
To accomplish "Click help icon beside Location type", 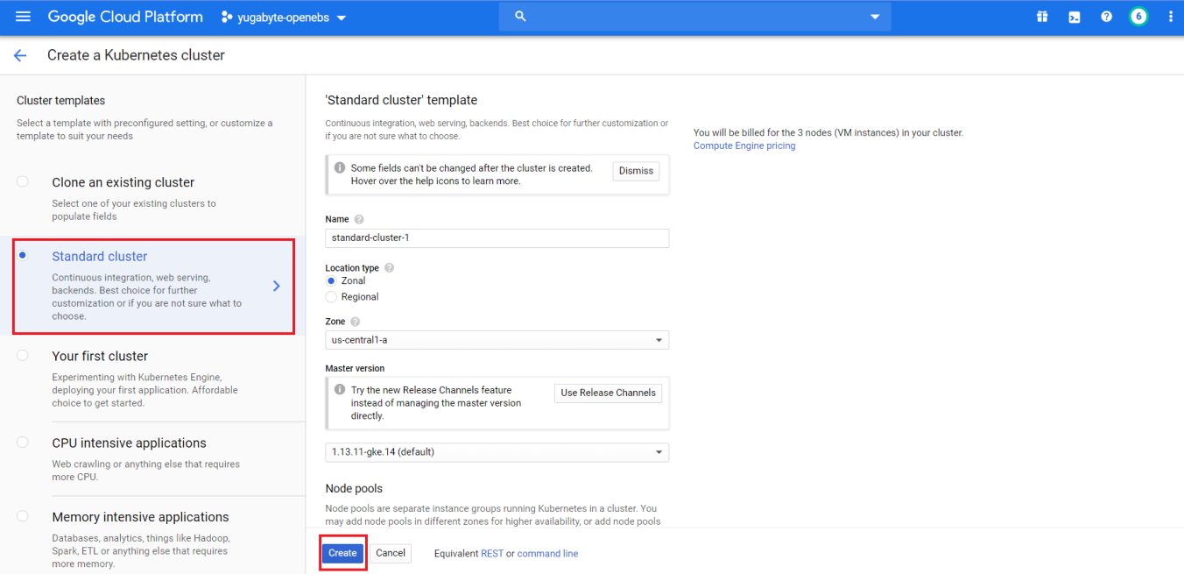I will 389,268.
